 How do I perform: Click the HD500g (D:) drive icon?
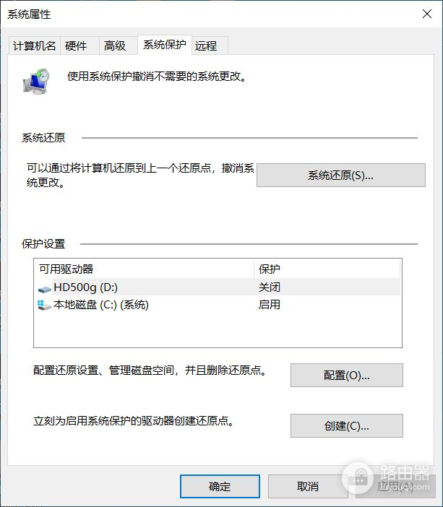pyautogui.click(x=45, y=287)
